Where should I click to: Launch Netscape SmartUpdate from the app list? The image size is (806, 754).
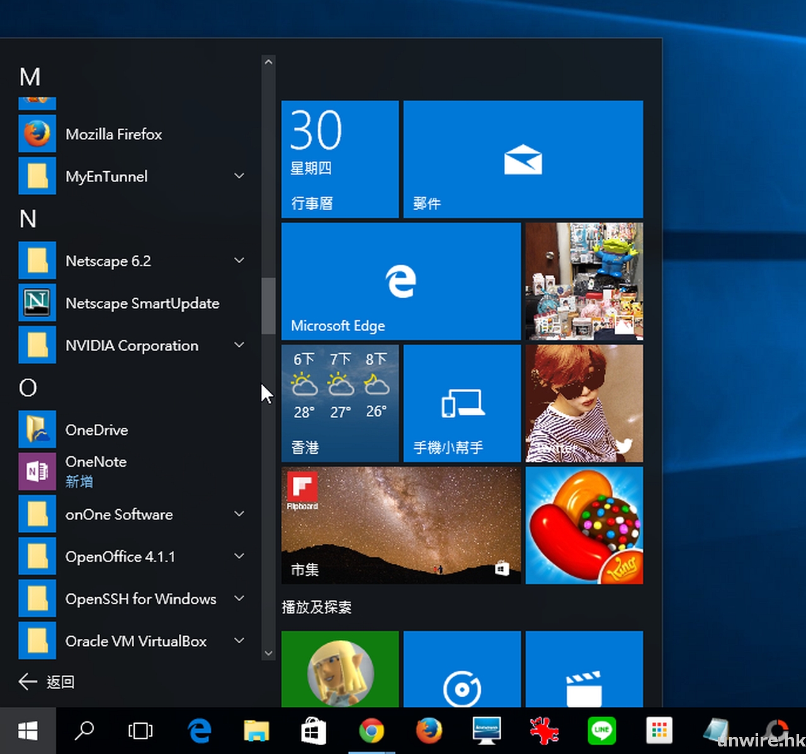[x=142, y=303]
